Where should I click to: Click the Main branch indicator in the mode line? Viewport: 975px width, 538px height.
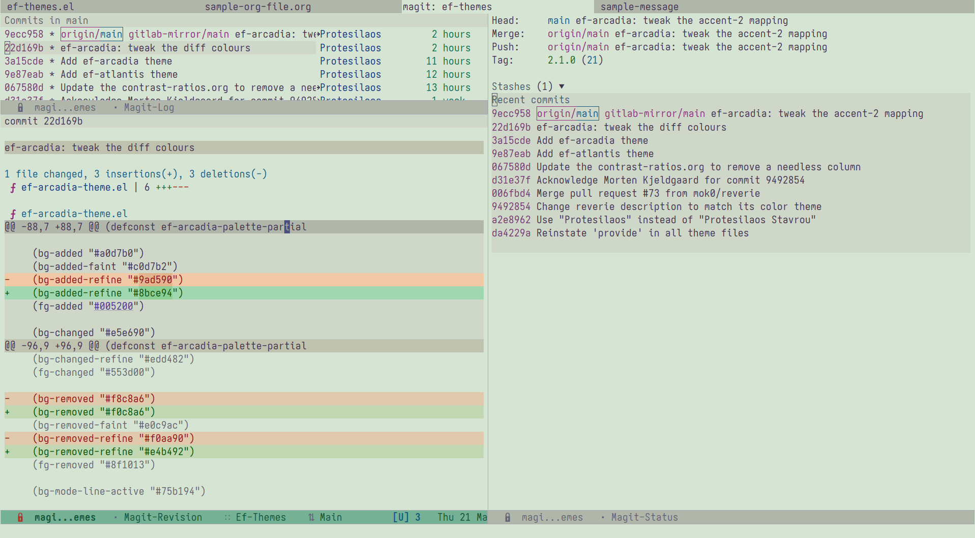331,517
